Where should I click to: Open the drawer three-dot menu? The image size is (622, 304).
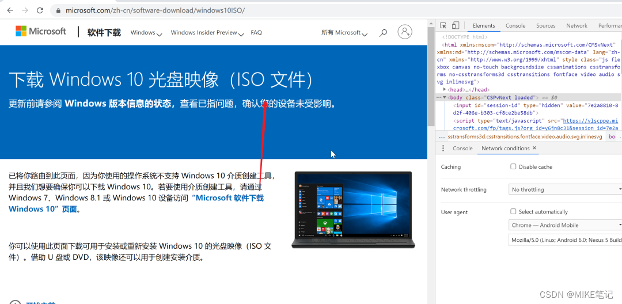(443, 148)
